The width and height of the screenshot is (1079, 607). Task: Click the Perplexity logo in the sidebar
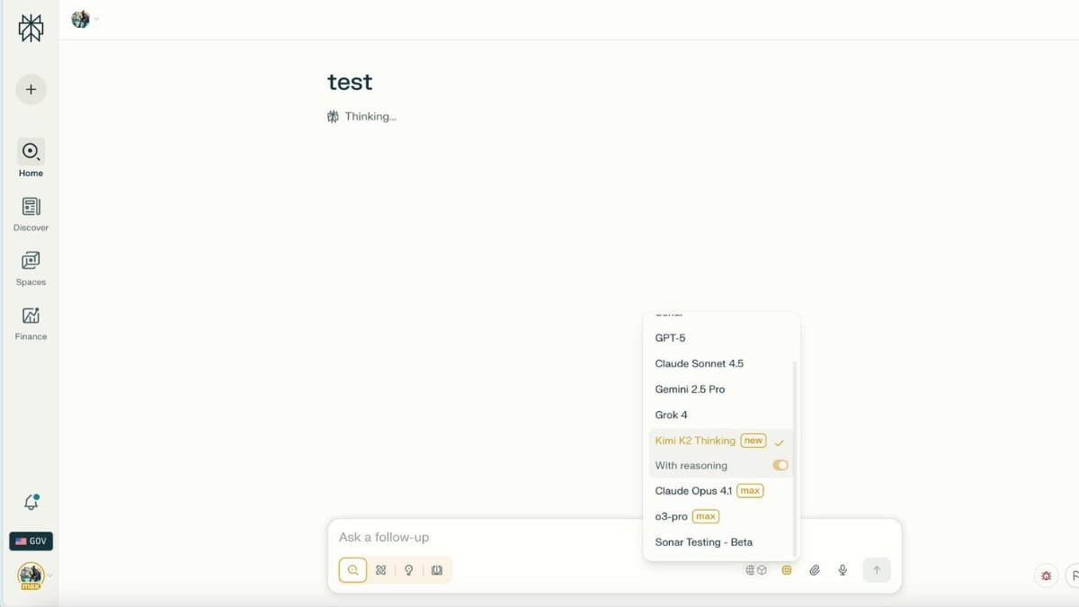tap(31, 28)
